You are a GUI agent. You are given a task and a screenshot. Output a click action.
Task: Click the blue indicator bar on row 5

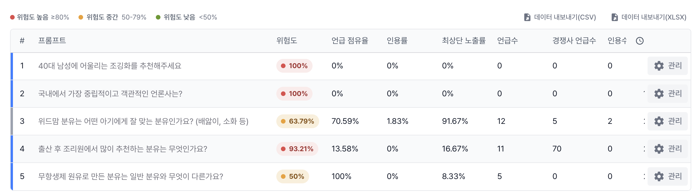click(12, 176)
